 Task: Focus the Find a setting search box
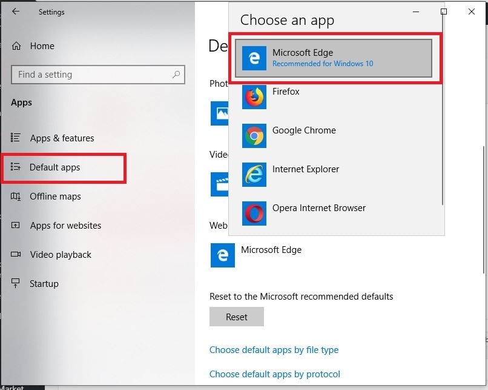tap(98, 75)
